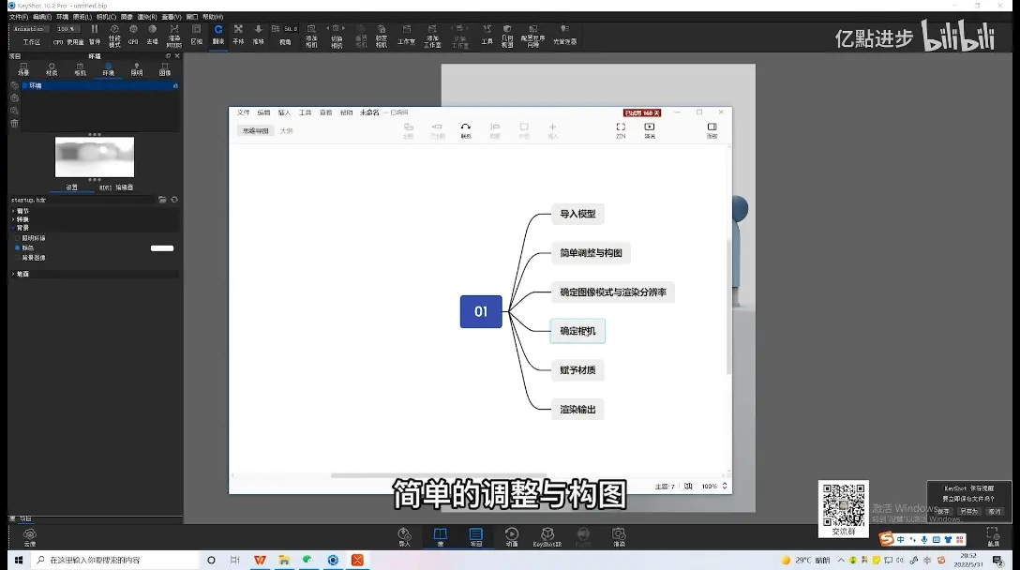Pause real-time rendering in KeyShot toolbar
Viewport: 1020px width, 570px height.
[x=95, y=33]
